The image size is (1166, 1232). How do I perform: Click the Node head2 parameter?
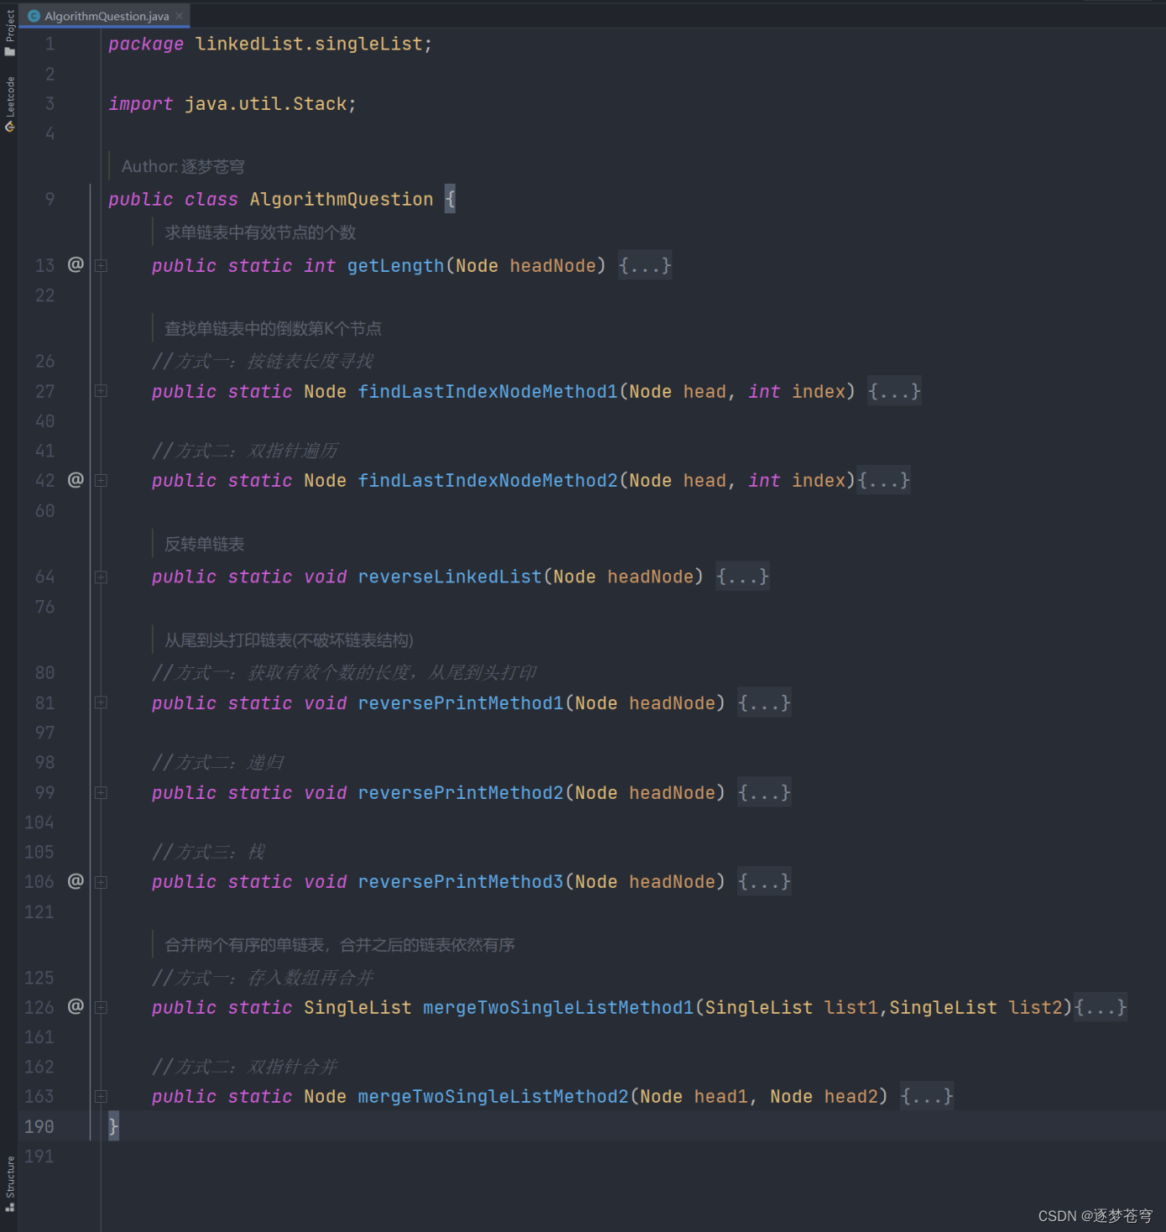[825, 1096]
